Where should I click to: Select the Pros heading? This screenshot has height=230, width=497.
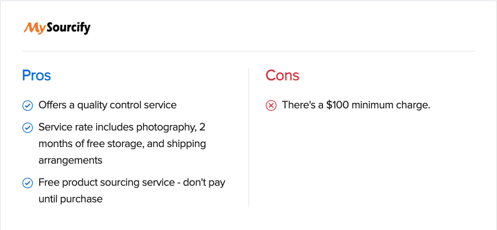click(x=36, y=76)
